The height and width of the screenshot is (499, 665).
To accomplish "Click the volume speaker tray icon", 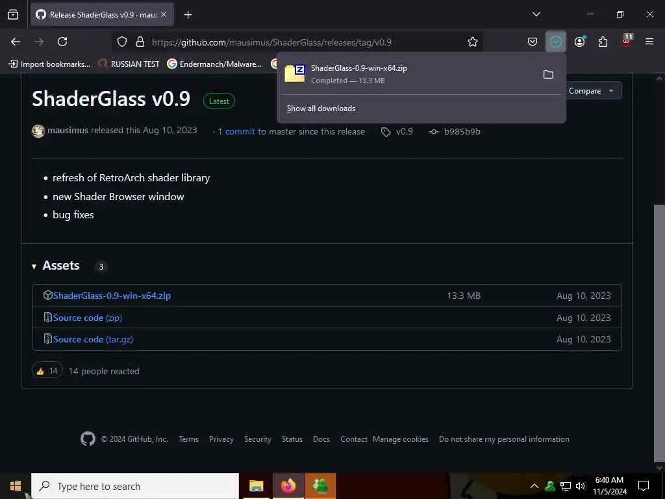I will pos(580,486).
